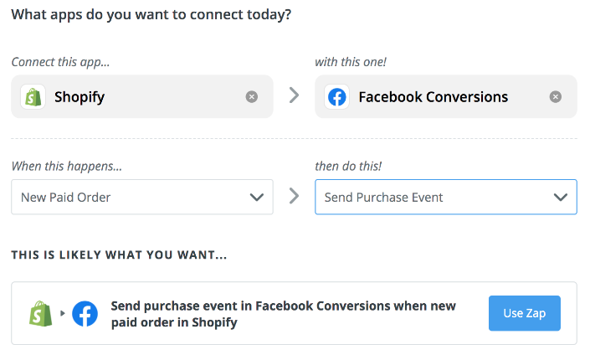This screenshot has width=590, height=360.
Task: Open the Send Purchase Event action dropdown
Action: [x=446, y=197]
